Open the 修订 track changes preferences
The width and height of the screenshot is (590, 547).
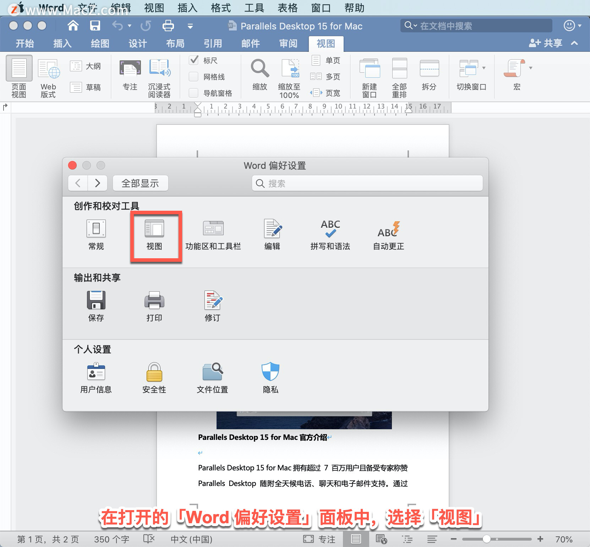point(213,306)
